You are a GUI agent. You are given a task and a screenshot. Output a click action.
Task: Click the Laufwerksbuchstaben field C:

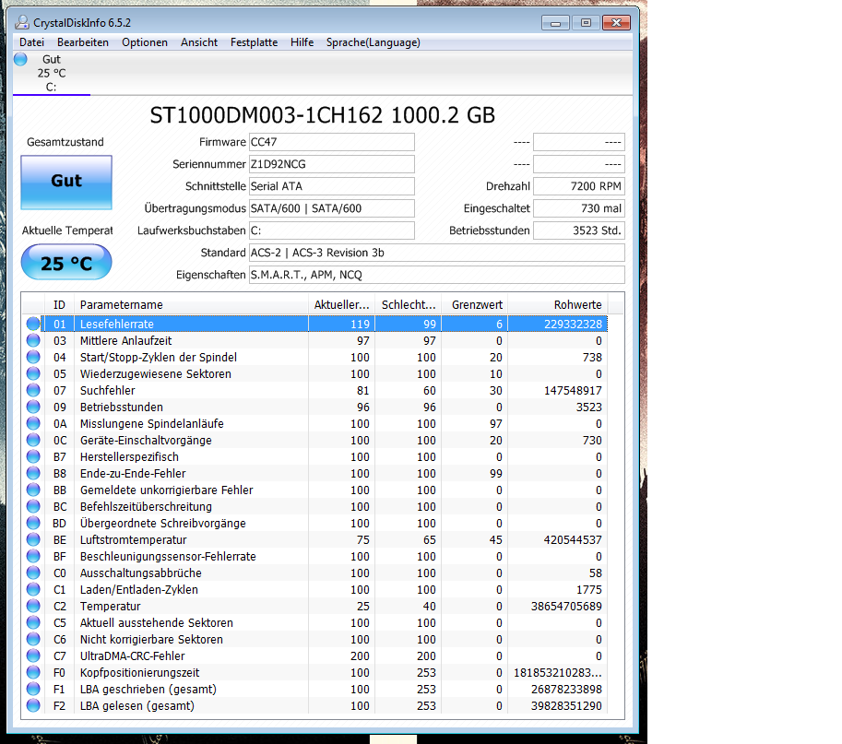pos(332,230)
